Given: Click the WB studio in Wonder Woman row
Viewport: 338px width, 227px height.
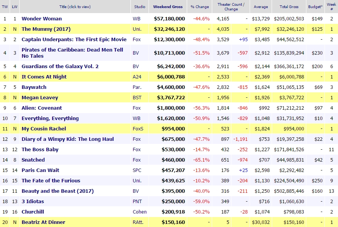Looking at the screenshot, I should pos(137,19).
